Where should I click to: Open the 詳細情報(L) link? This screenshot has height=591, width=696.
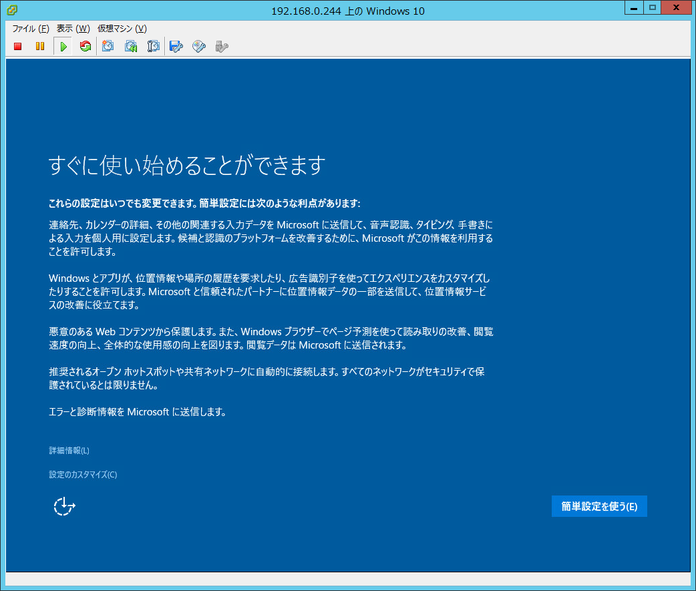(69, 450)
